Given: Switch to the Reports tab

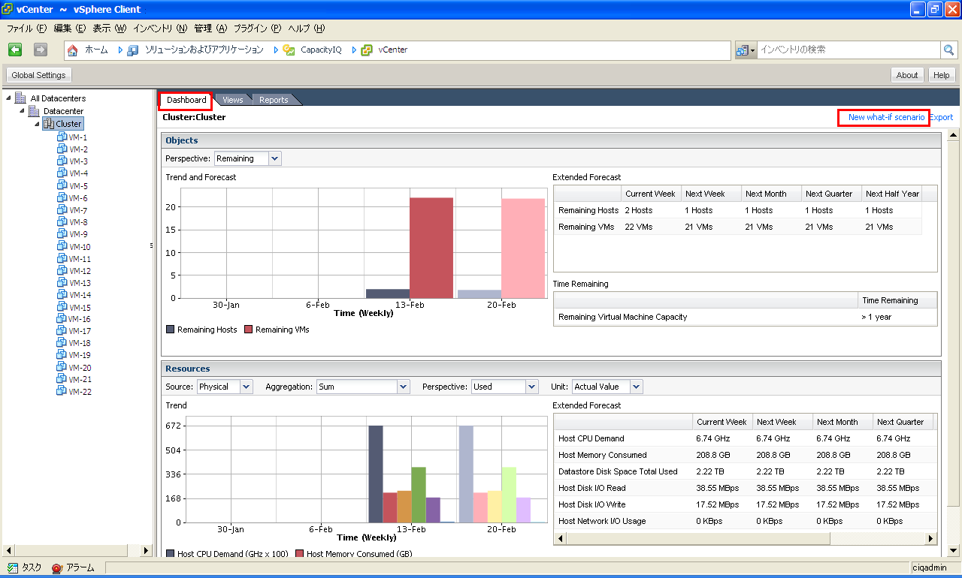Looking at the screenshot, I should 274,100.
